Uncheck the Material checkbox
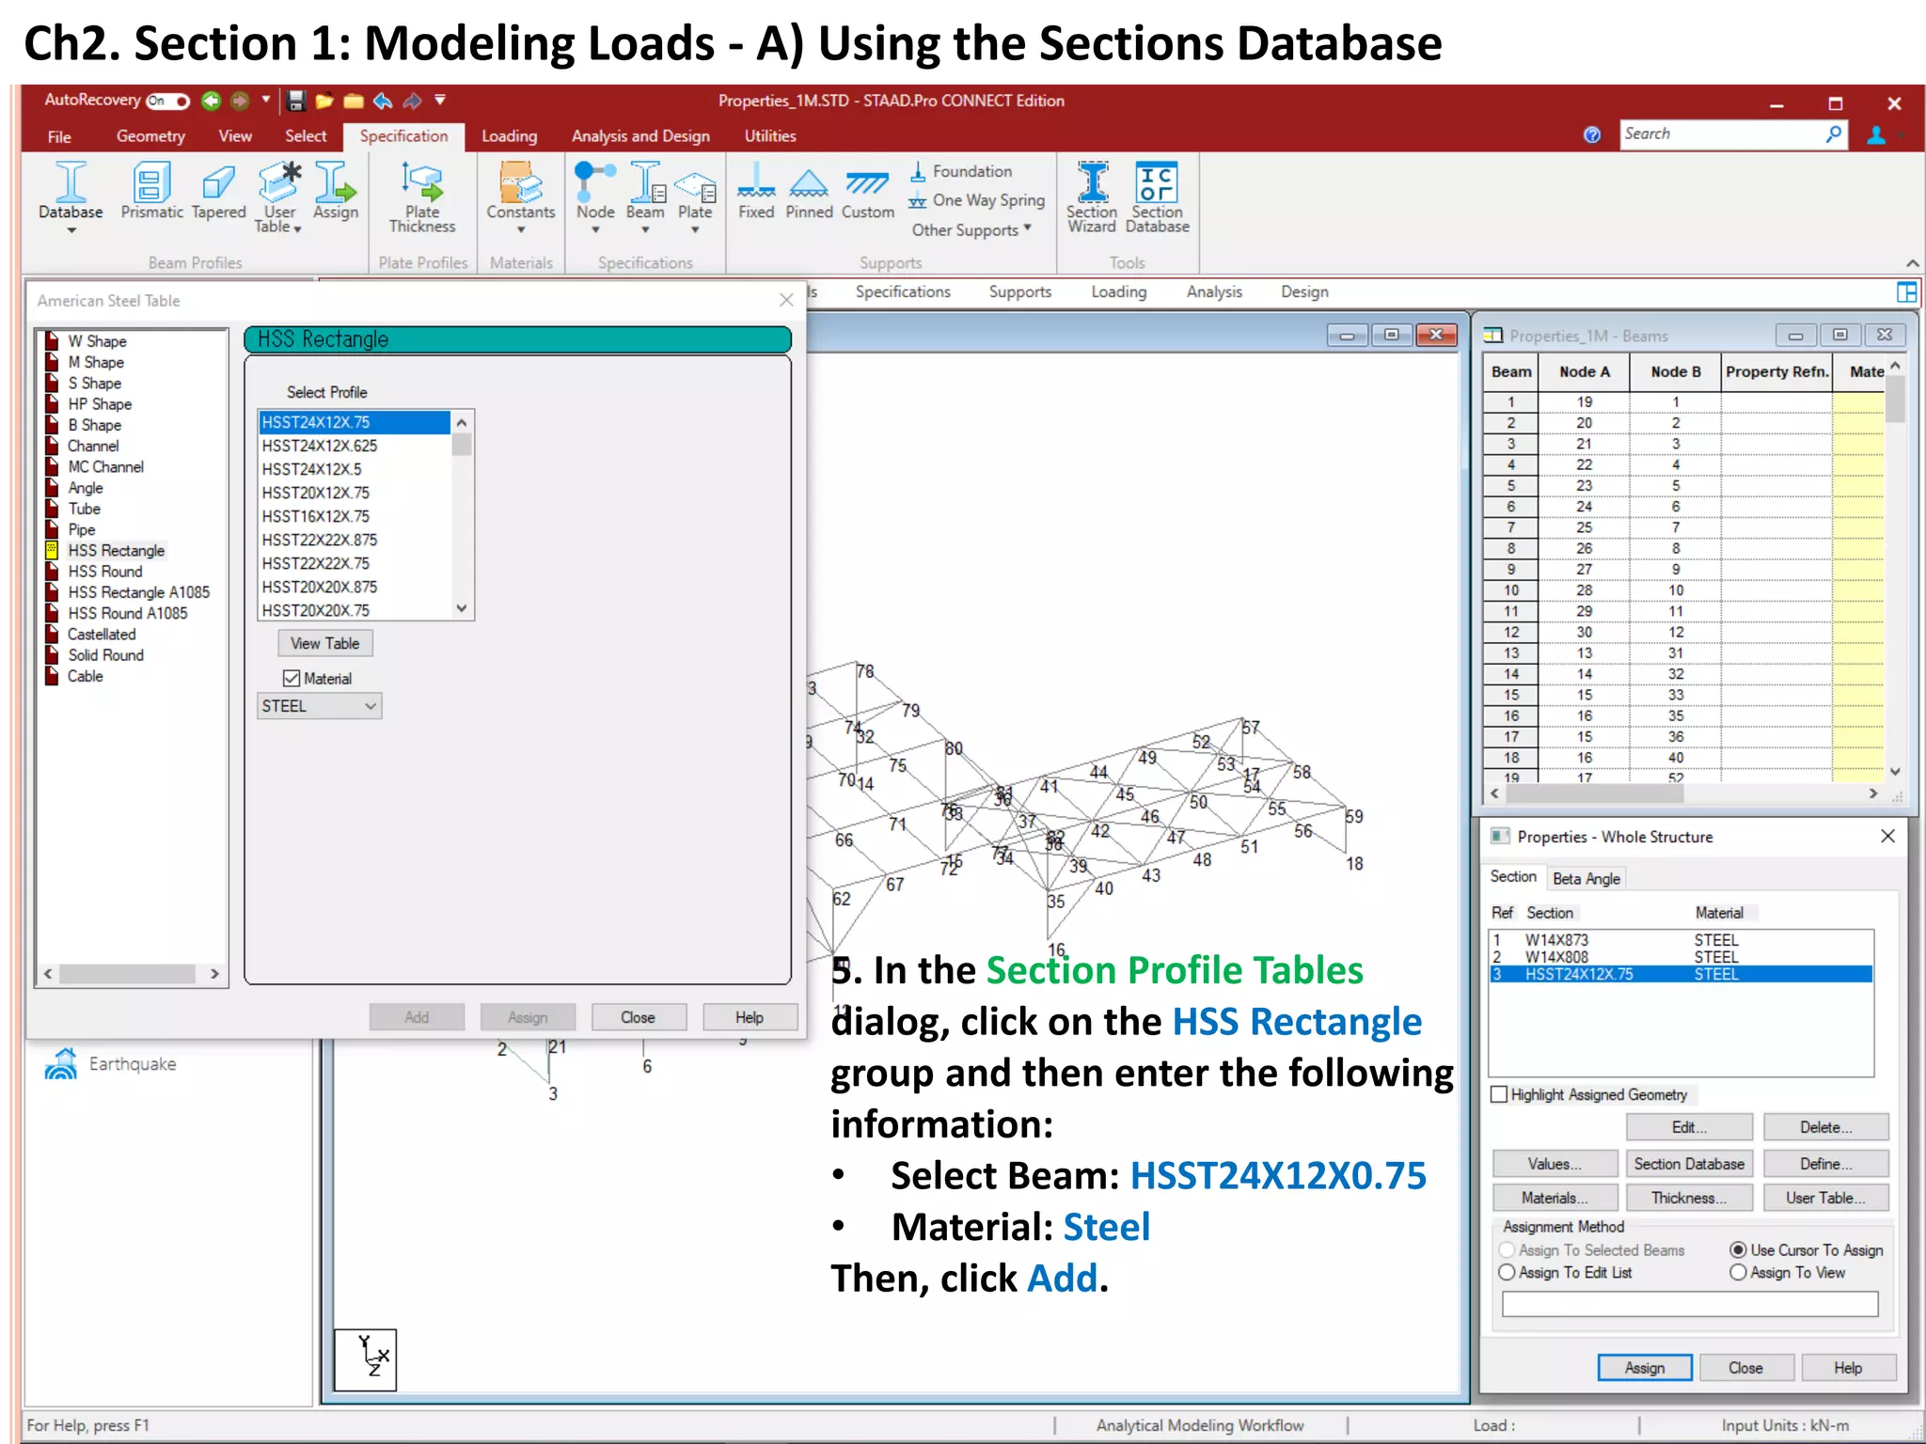 [x=292, y=679]
